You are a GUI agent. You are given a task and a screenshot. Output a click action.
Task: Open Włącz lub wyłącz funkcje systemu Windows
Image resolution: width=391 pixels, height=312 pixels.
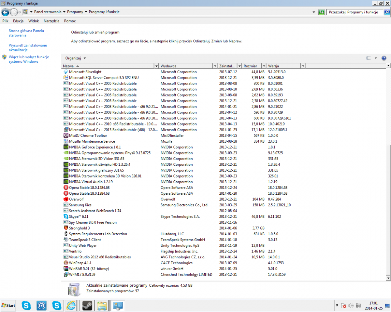click(29, 59)
